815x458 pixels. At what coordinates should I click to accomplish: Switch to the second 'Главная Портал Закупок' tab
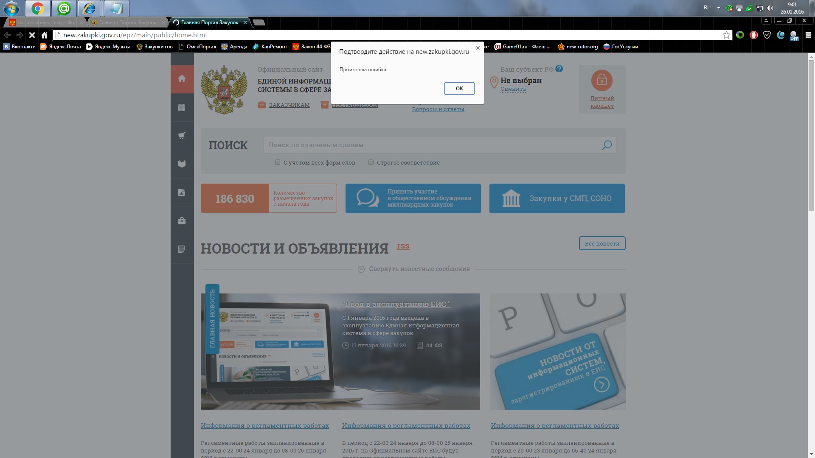coord(127,22)
